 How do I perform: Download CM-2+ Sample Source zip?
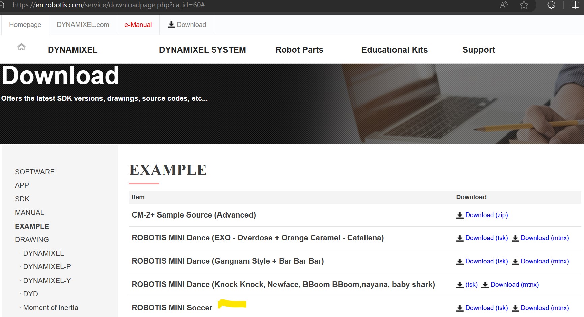pyautogui.click(x=487, y=215)
